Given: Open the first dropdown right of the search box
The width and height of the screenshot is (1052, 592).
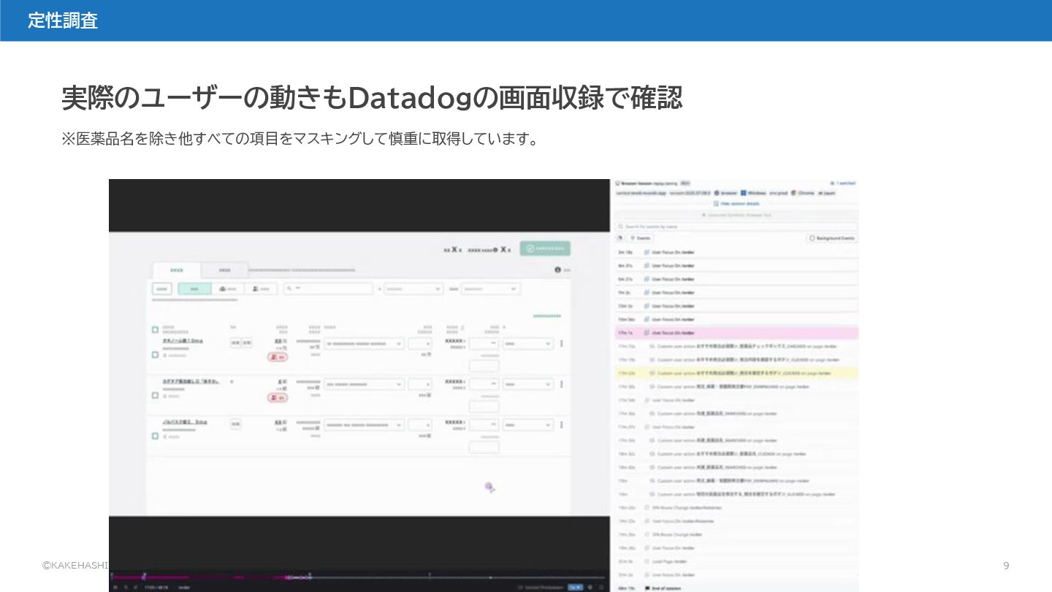Looking at the screenshot, I should click(413, 289).
